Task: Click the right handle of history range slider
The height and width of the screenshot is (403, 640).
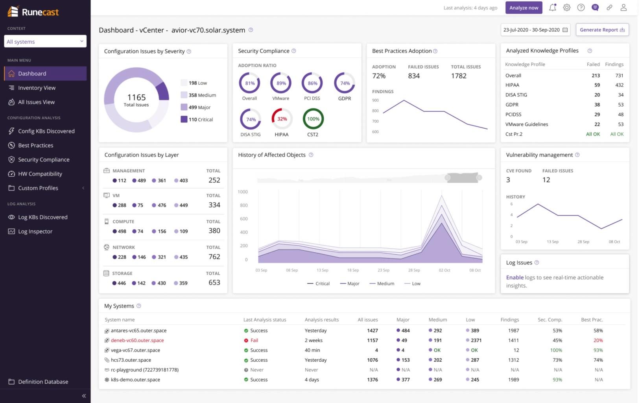Action: (479, 178)
